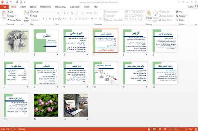Toggle Bold formatting
Screen dimensions: 198x131
pos(44,19)
